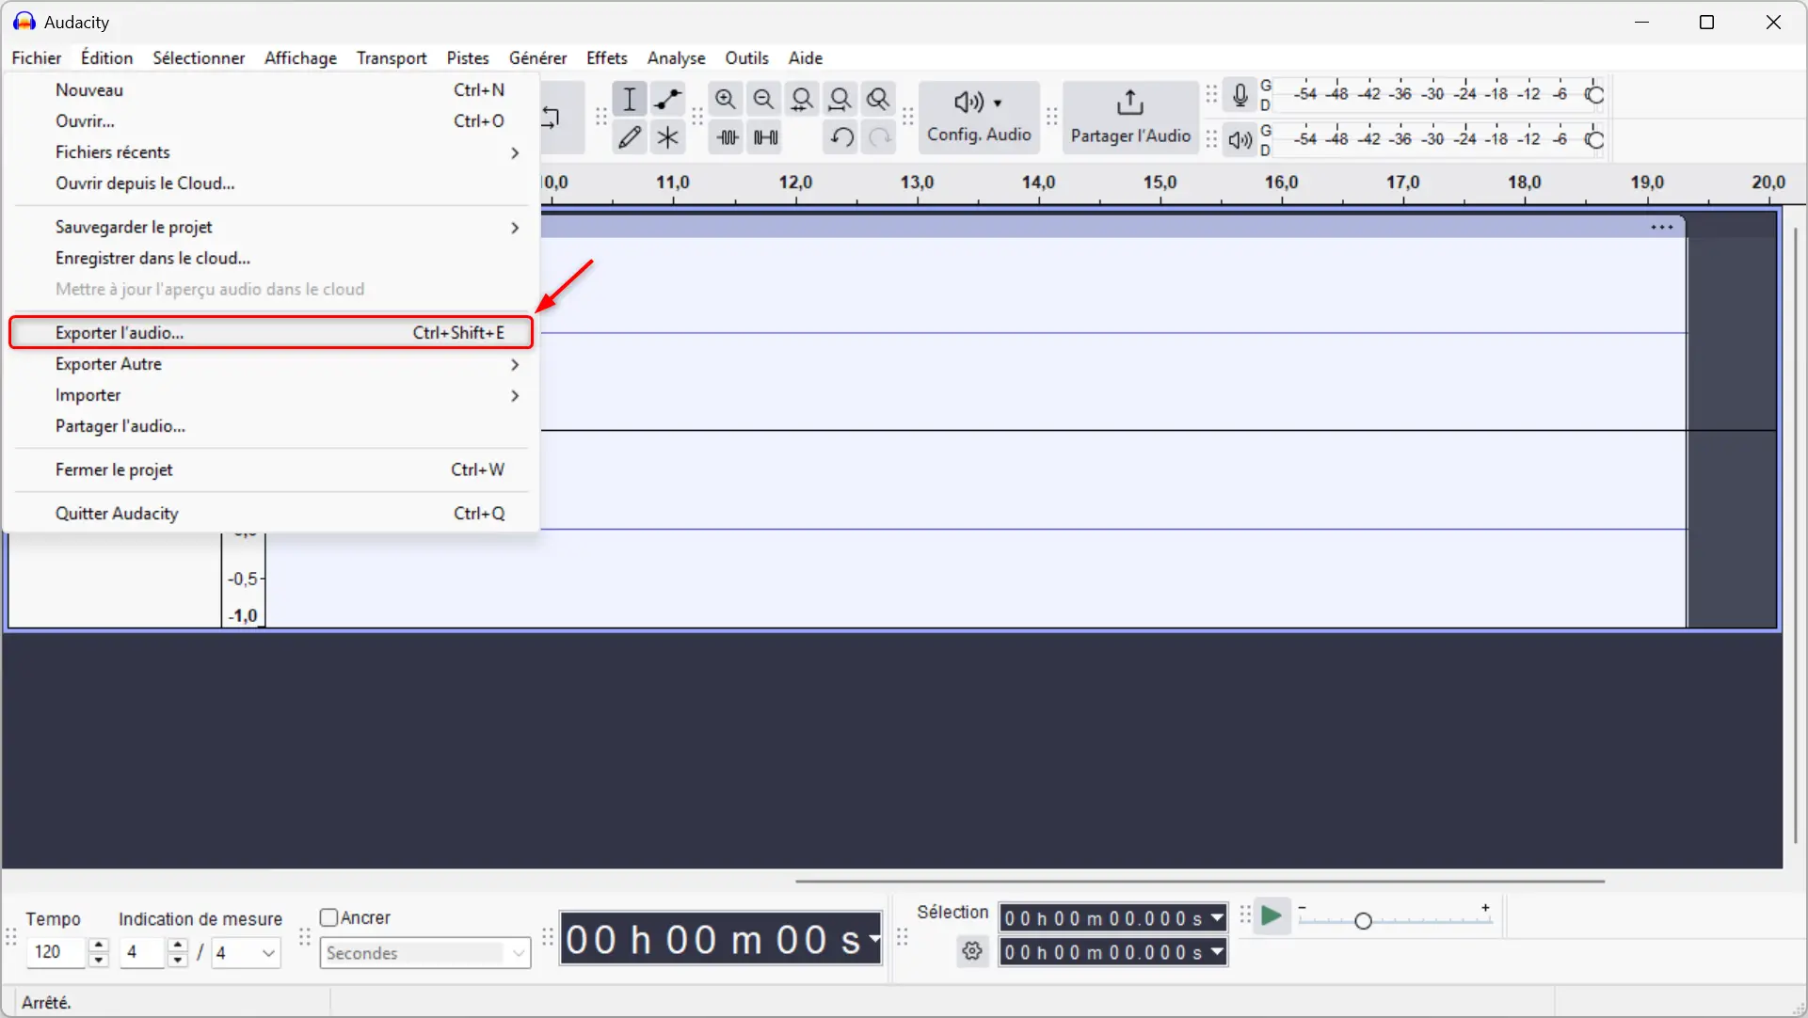This screenshot has height=1018, width=1808.
Task: Toggle the Ancrer checkbox
Action: [328, 917]
